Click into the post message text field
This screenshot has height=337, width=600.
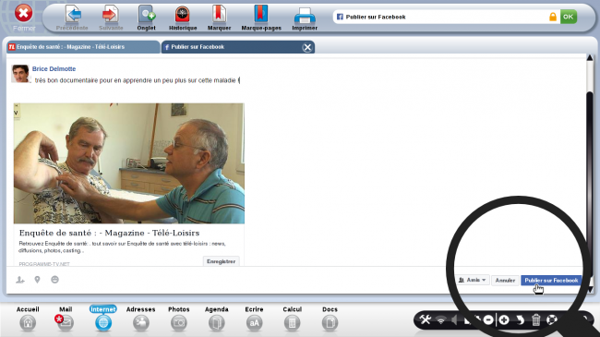[137, 80]
